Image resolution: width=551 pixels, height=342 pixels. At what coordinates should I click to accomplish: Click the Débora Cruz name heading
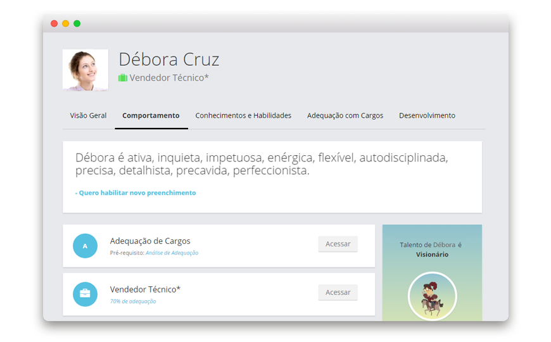click(169, 59)
